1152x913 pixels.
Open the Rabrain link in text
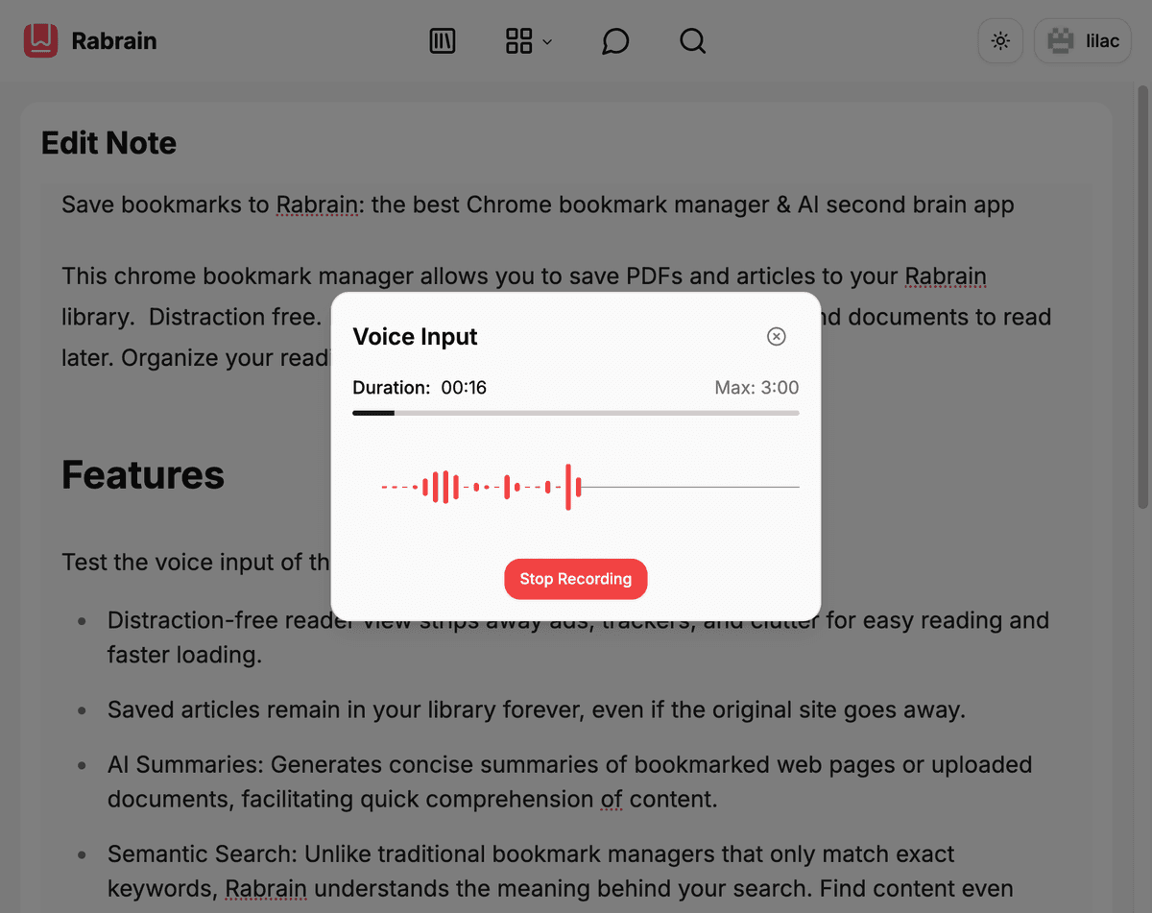(317, 204)
